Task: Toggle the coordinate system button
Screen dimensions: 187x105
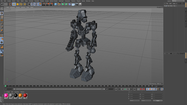Action: tap(40, 4)
